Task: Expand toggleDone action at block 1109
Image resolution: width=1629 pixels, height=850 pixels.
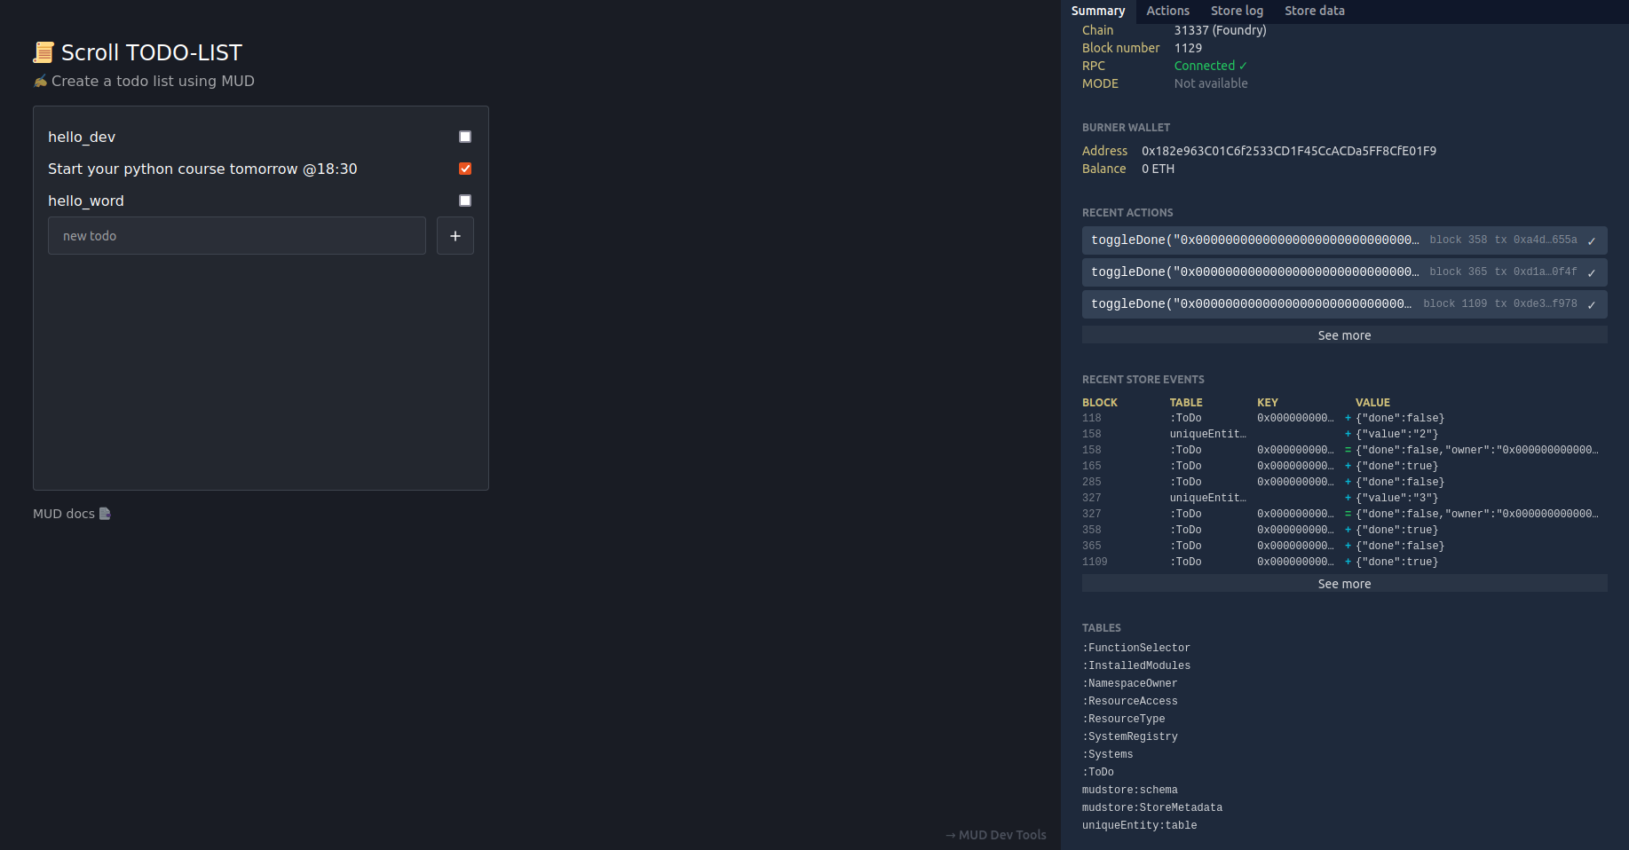Action: click(1345, 304)
